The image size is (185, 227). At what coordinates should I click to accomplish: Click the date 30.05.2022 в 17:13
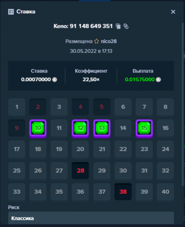[91, 51]
